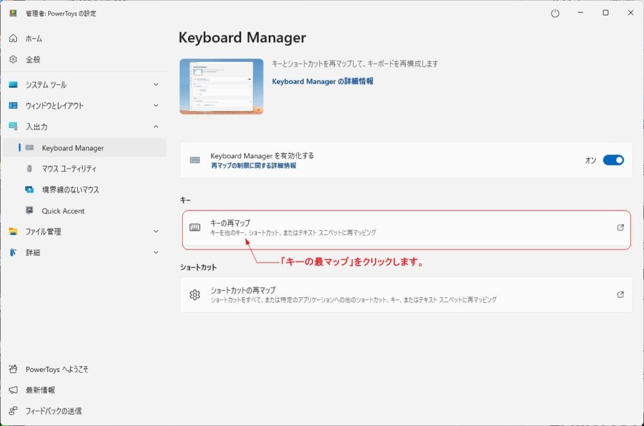Click the 境界線のないマウス icon
This screenshot has height=426, width=644.
(29, 190)
